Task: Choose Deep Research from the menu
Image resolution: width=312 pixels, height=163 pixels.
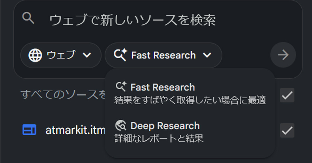Action: pos(165,126)
